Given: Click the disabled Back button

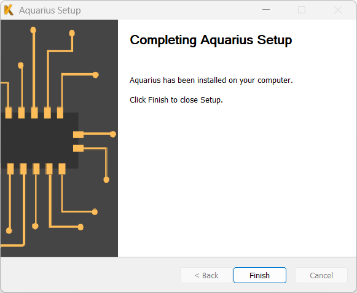Looking at the screenshot, I should click(206, 275).
